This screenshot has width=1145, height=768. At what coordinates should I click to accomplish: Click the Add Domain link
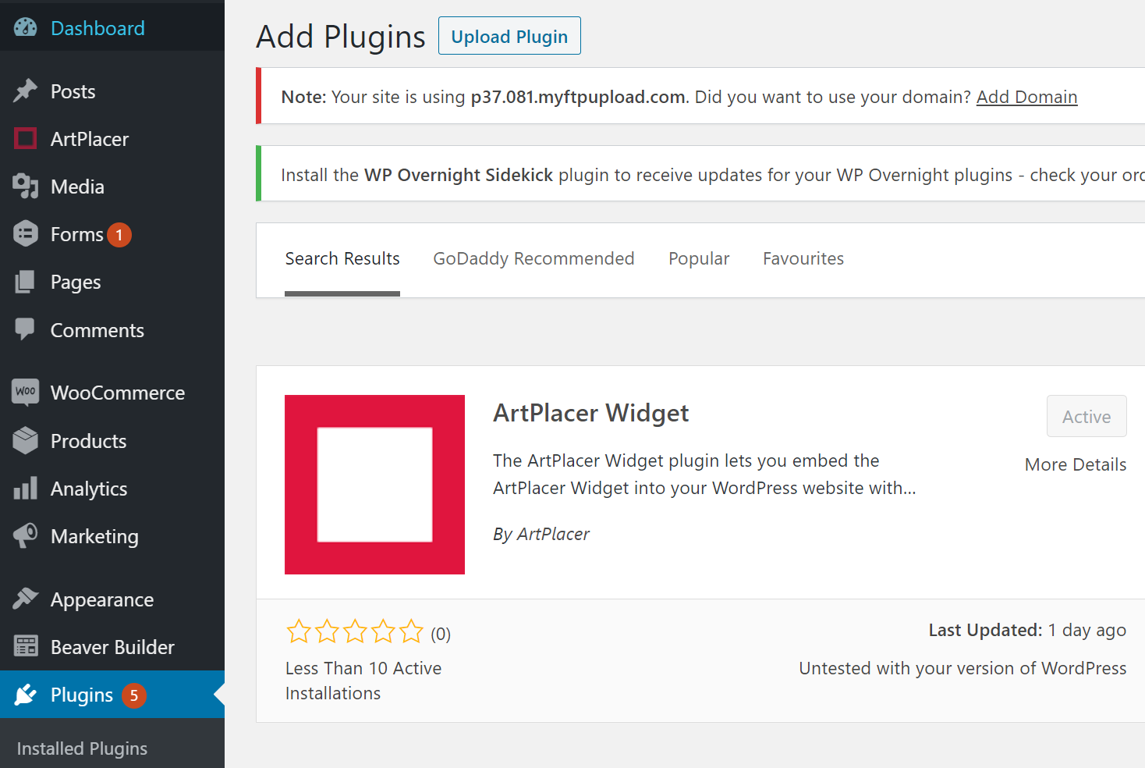click(x=1026, y=97)
